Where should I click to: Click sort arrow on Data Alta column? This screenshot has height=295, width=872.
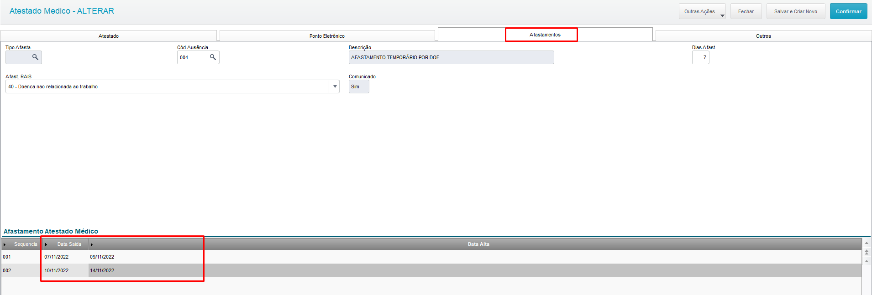(92, 244)
